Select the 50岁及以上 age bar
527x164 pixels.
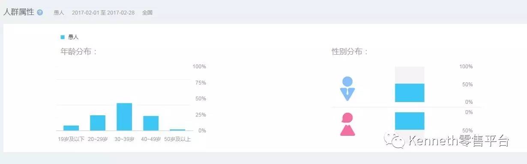tap(177, 129)
